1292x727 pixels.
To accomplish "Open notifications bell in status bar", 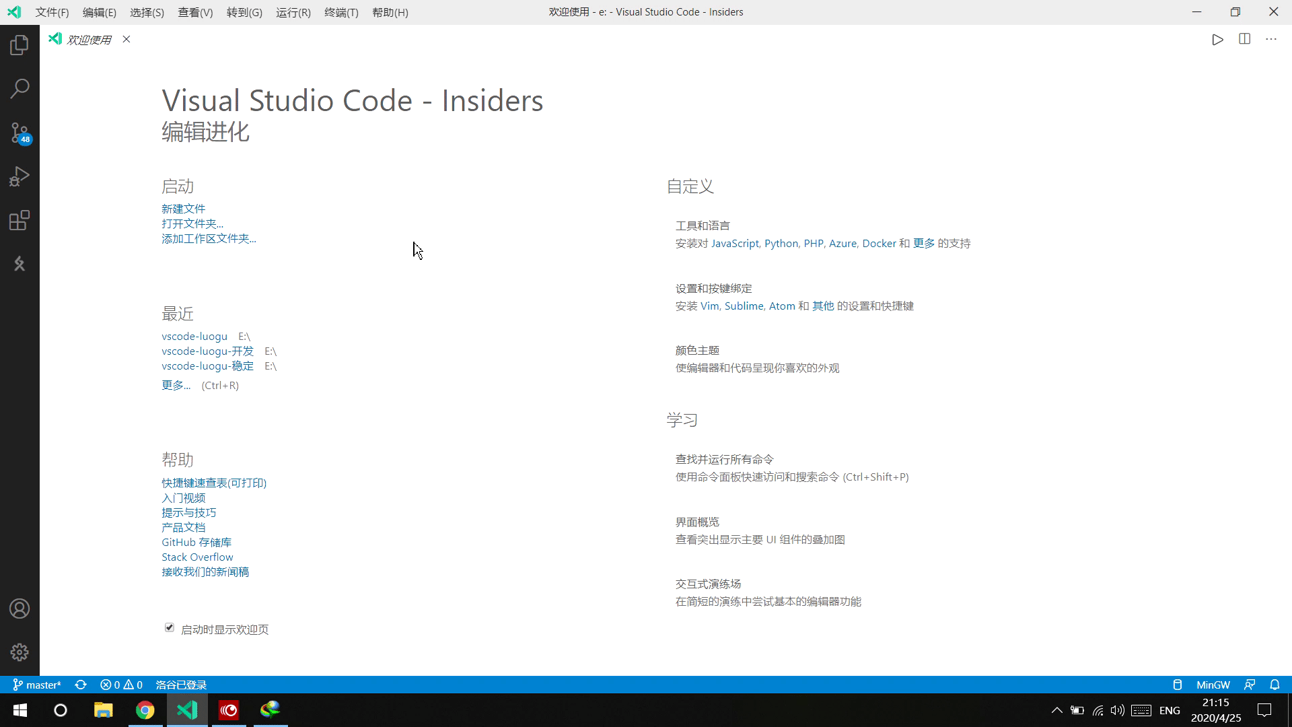I will [1275, 685].
